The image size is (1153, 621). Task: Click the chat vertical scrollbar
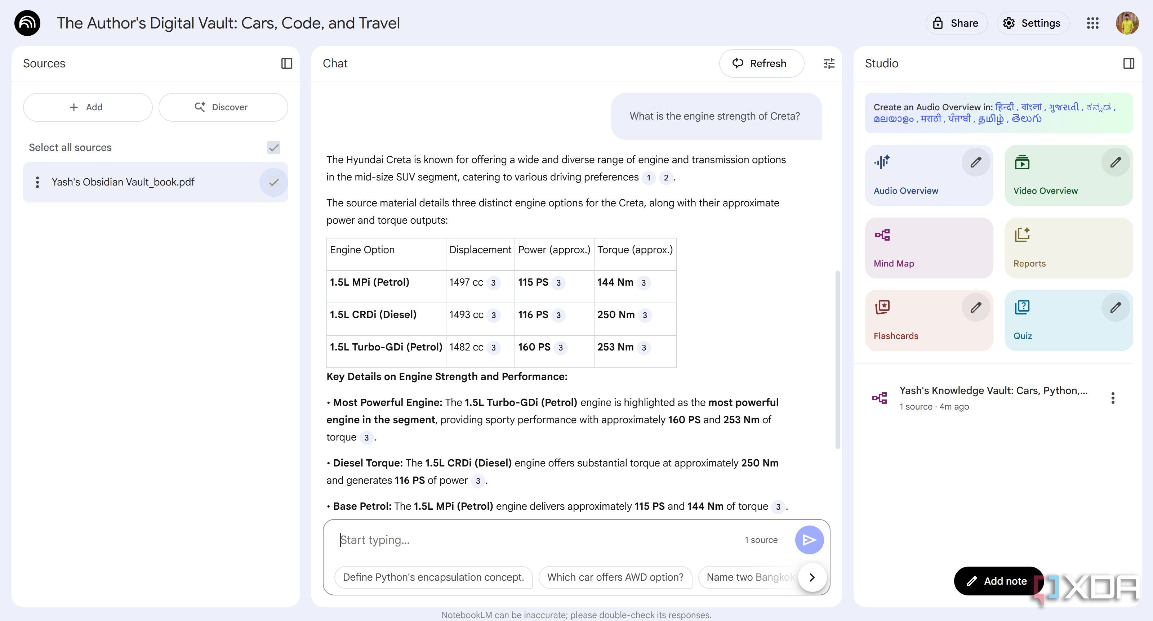coord(837,359)
